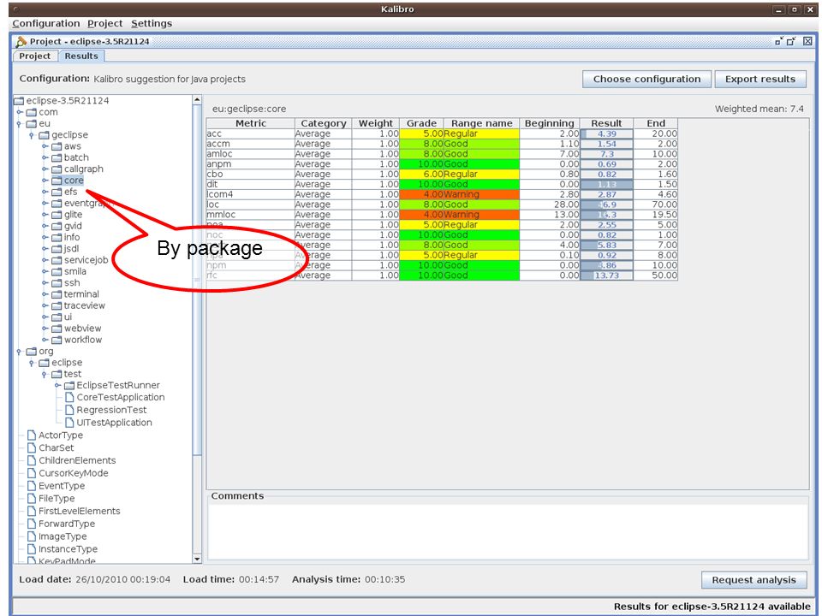The height and width of the screenshot is (616, 822).
Task: Open the Settings menu
Action: (x=152, y=24)
